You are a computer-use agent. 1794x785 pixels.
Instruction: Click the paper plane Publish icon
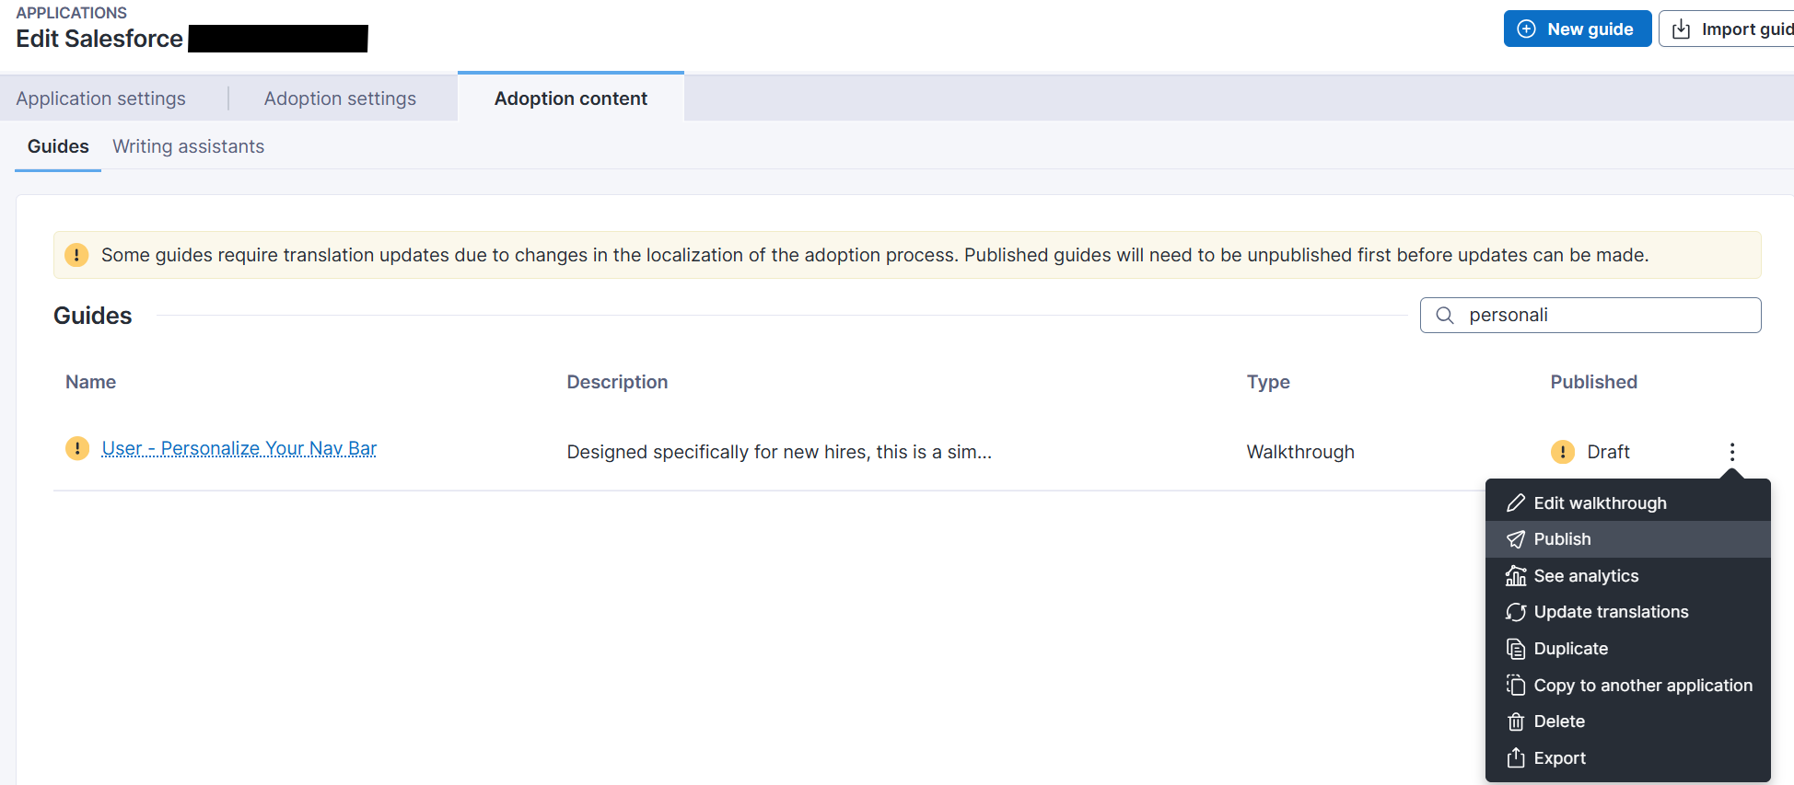1515,539
